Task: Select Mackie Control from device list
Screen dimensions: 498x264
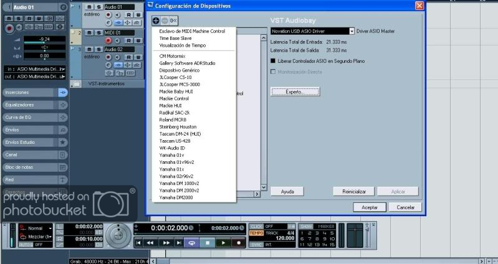Action: click(174, 98)
